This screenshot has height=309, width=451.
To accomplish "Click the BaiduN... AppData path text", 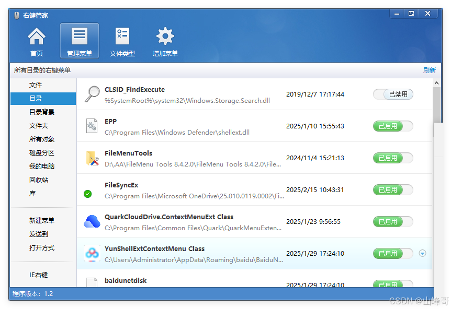I will pos(194,260).
